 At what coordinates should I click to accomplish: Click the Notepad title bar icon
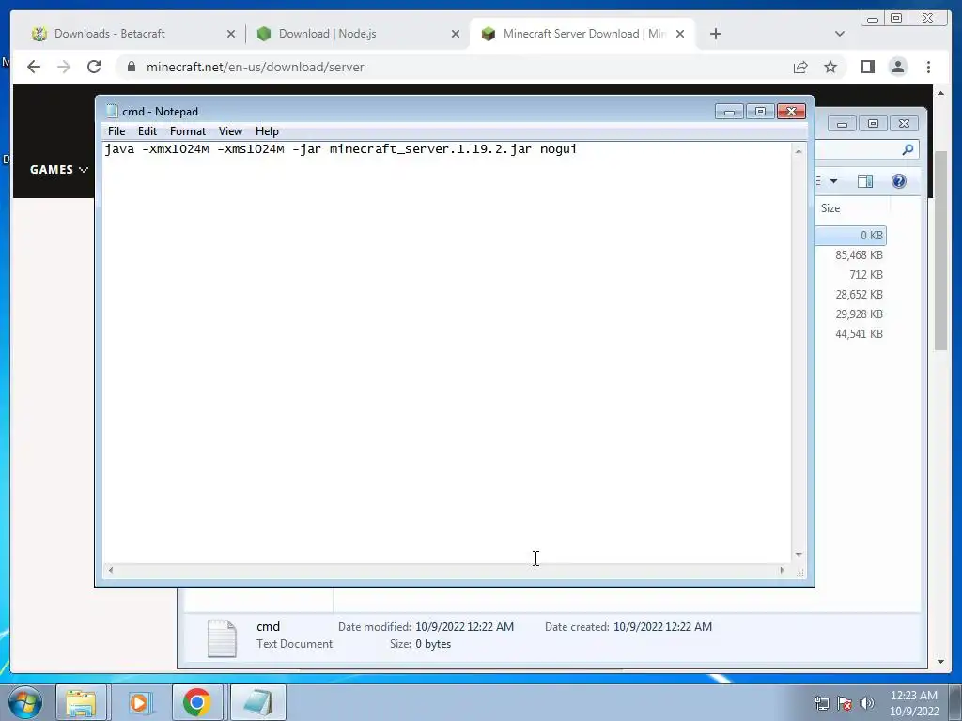(112, 111)
